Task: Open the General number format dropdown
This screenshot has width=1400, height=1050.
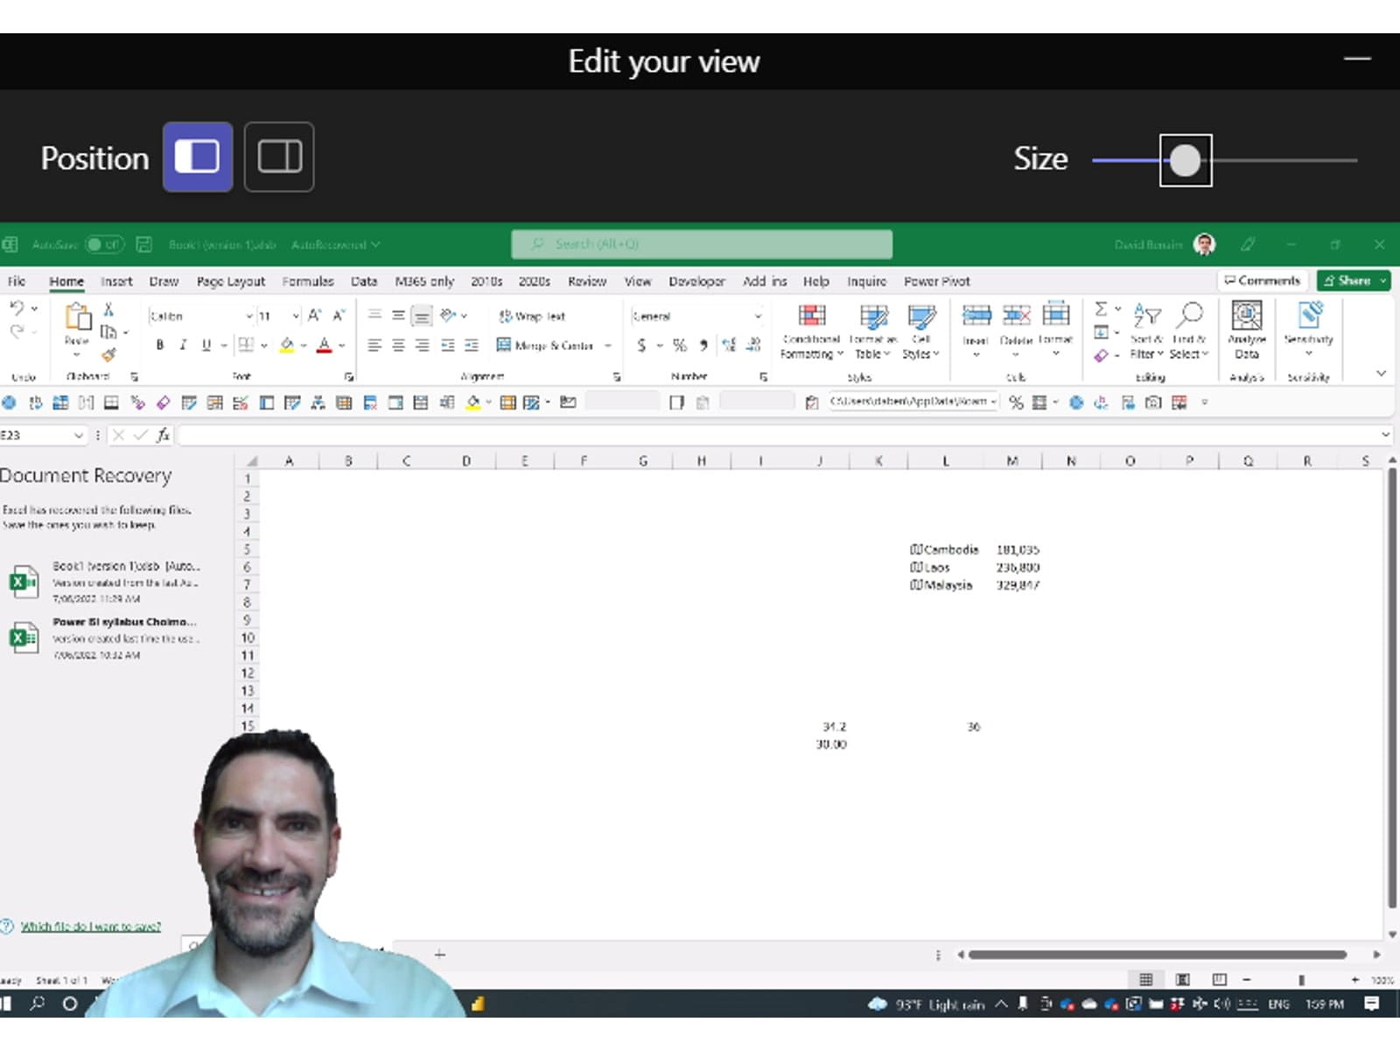Action: point(758,316)
